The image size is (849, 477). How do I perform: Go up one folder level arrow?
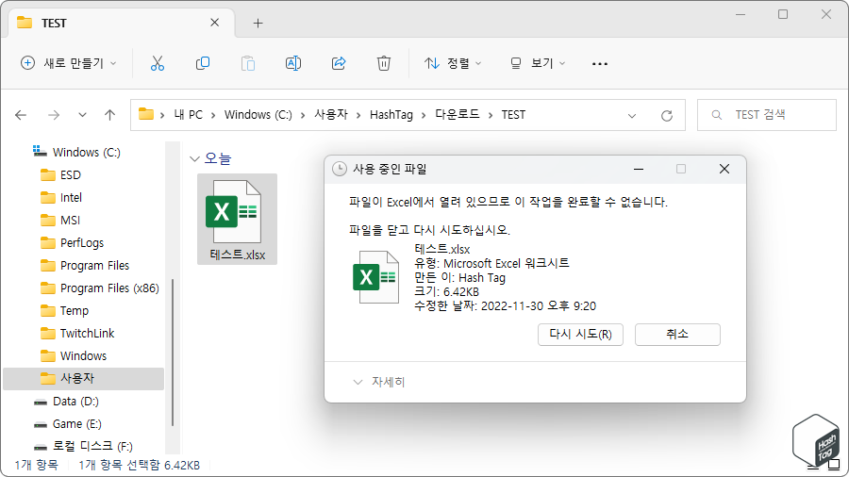click(x=110, y=115)
